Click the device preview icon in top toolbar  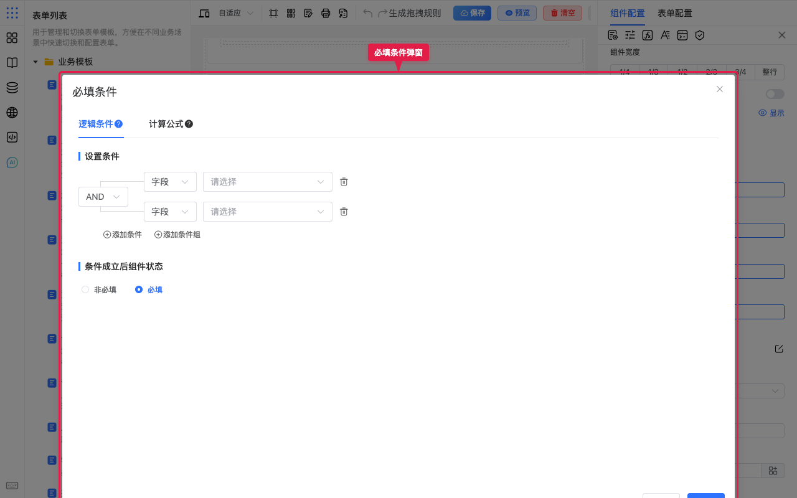pyautogui.click(x=204, y=13)
